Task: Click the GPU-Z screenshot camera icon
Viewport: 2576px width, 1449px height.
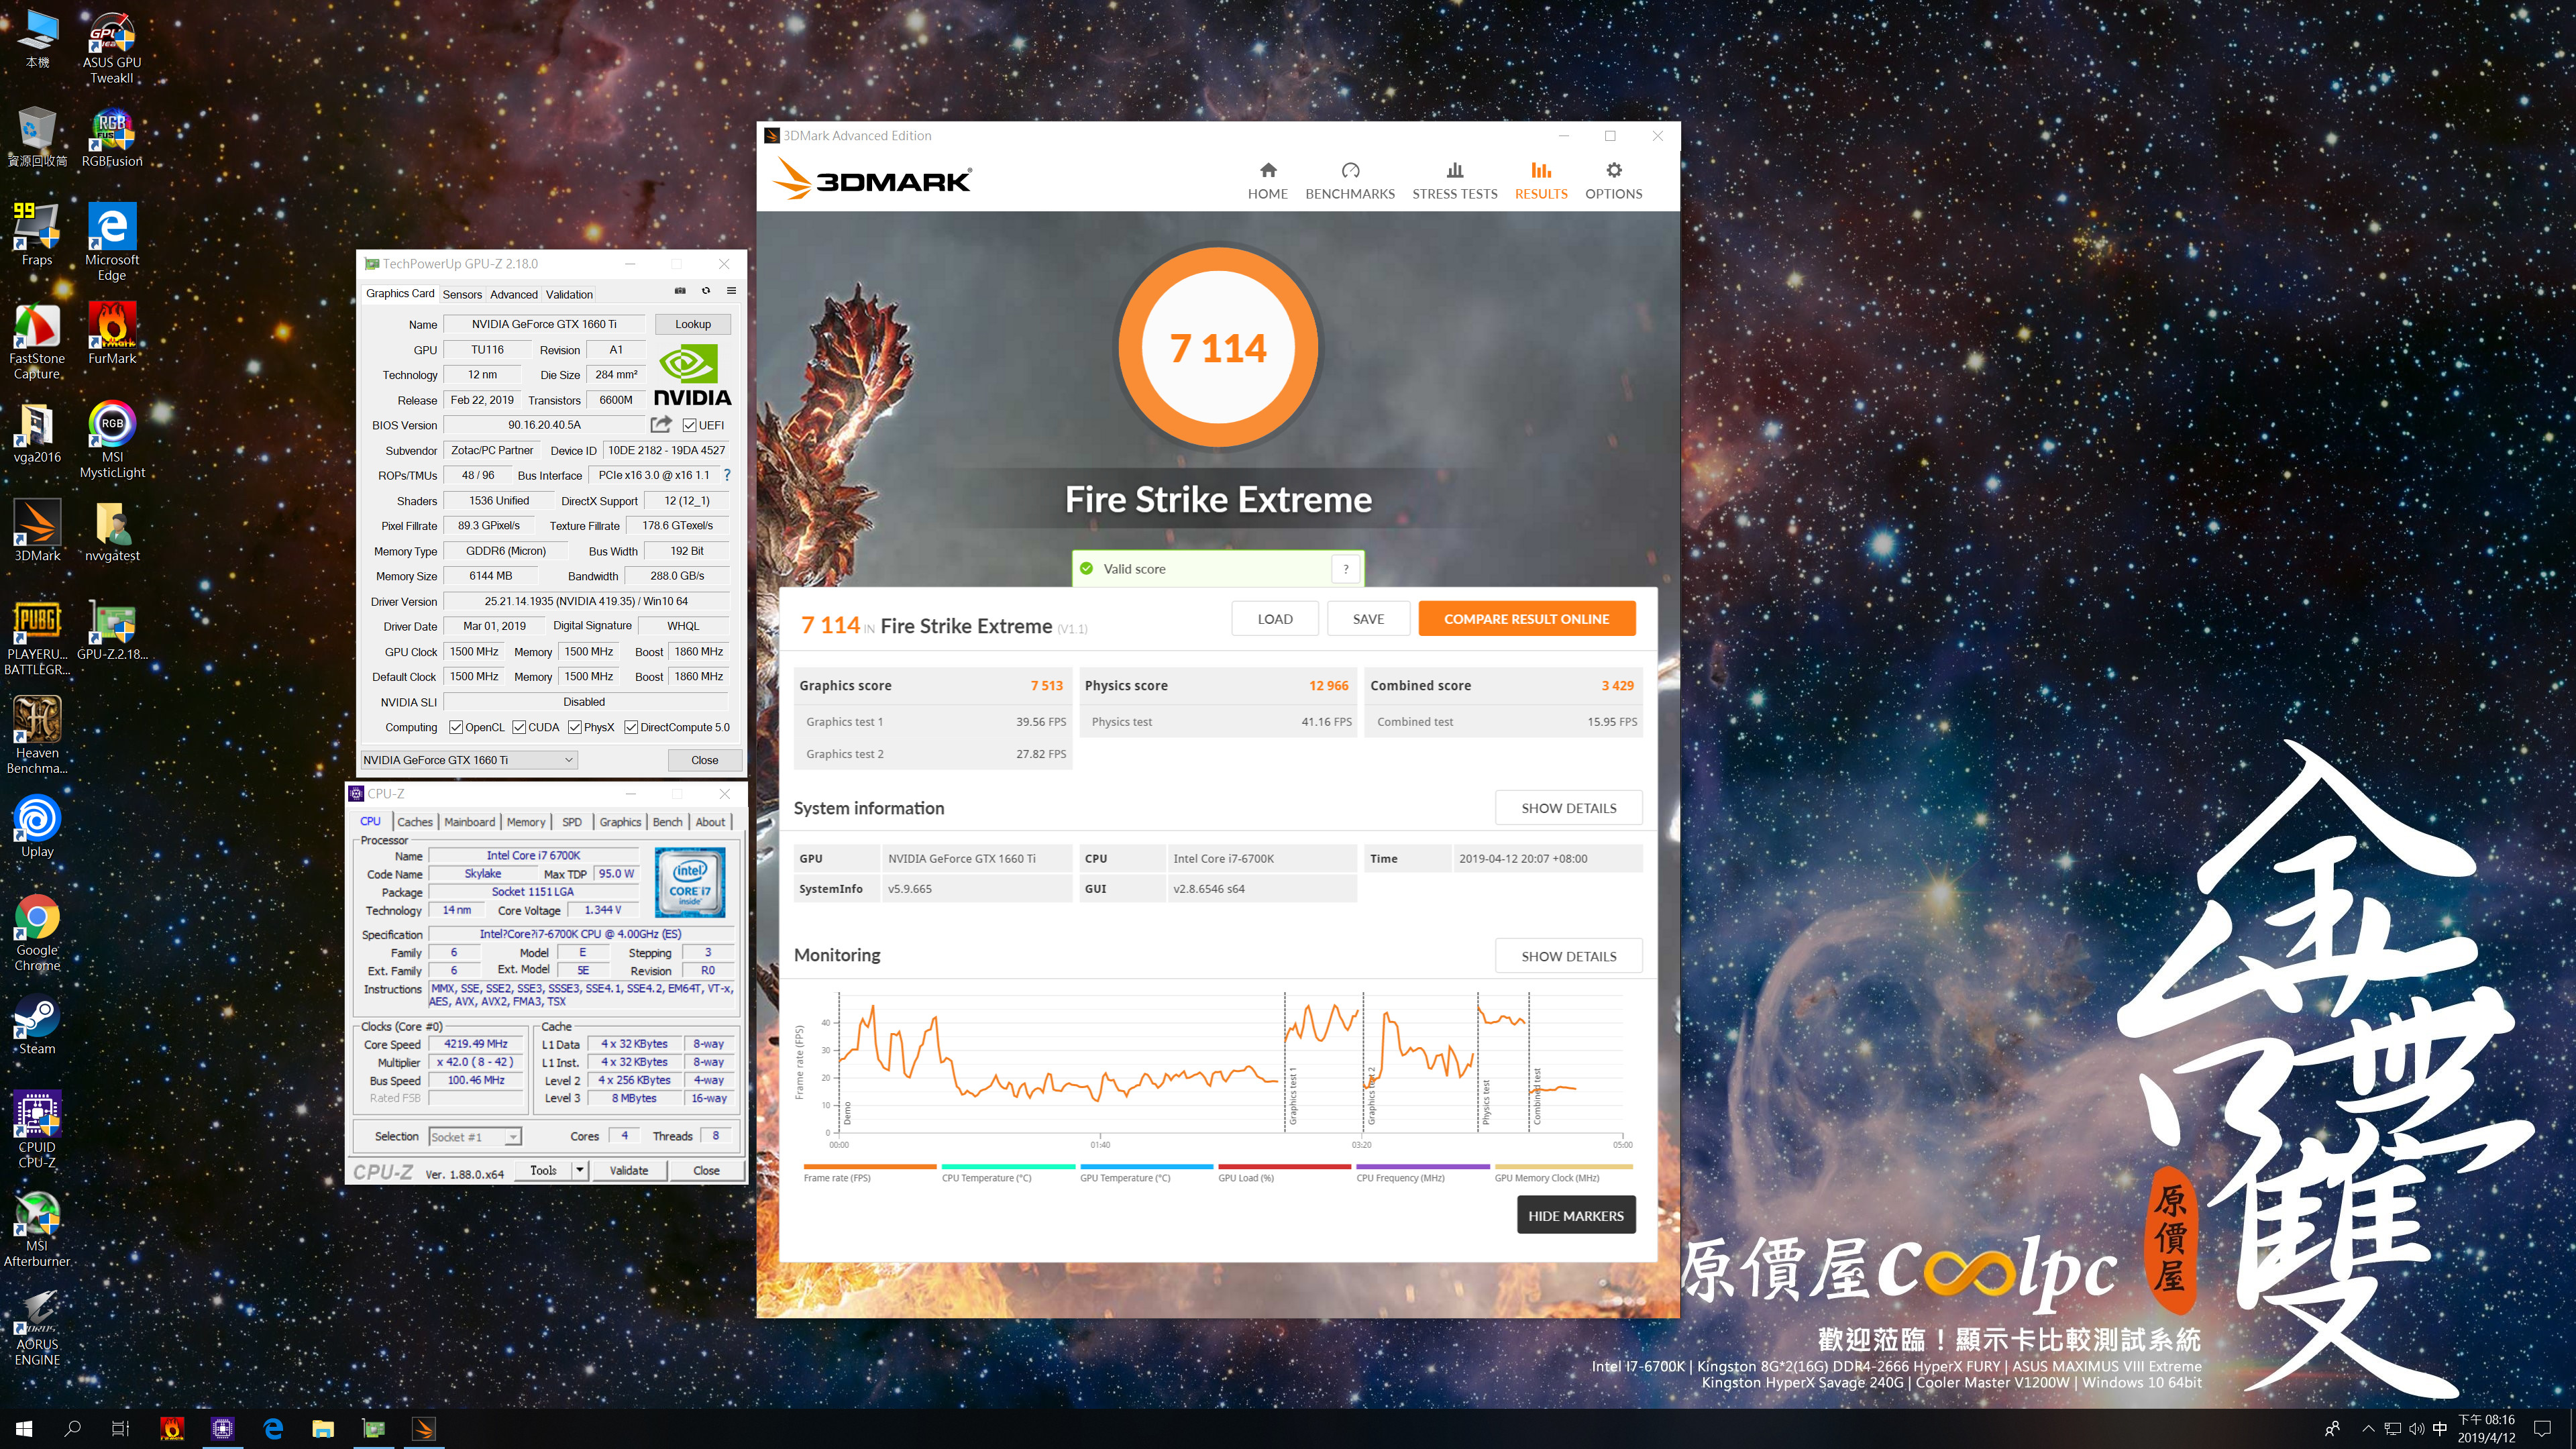Action: click(680, 291)
